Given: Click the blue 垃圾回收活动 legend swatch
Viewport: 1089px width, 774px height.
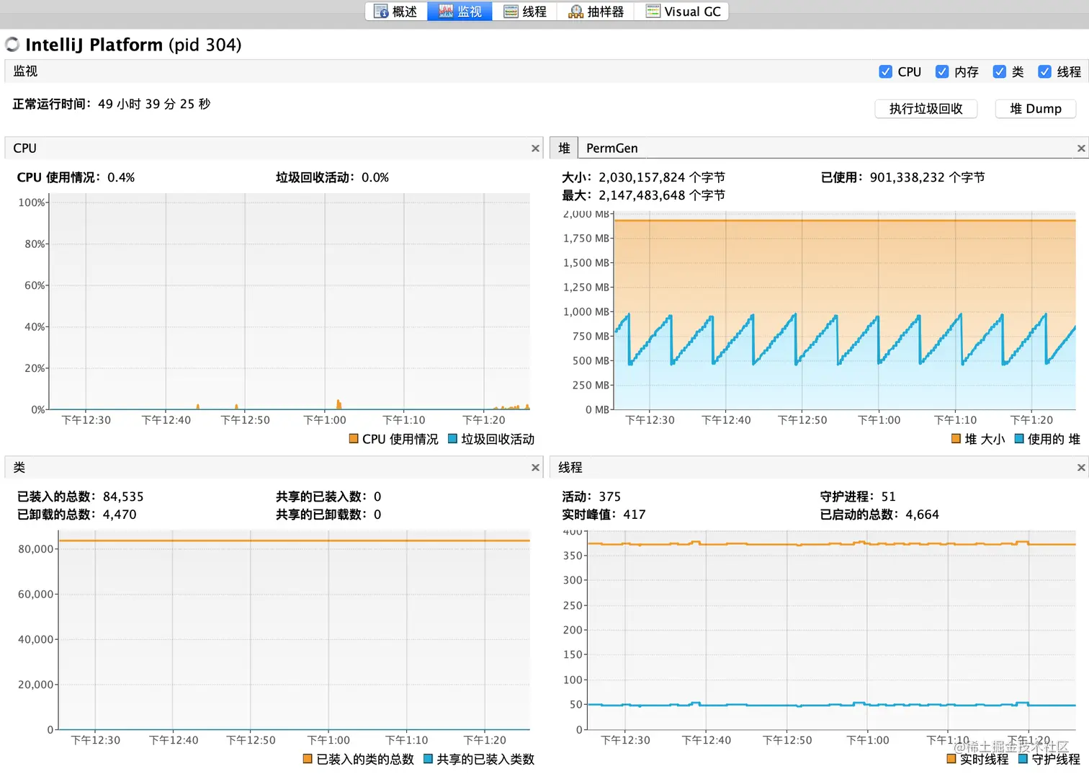Looking at the screenshot, I should coord(453,438).
